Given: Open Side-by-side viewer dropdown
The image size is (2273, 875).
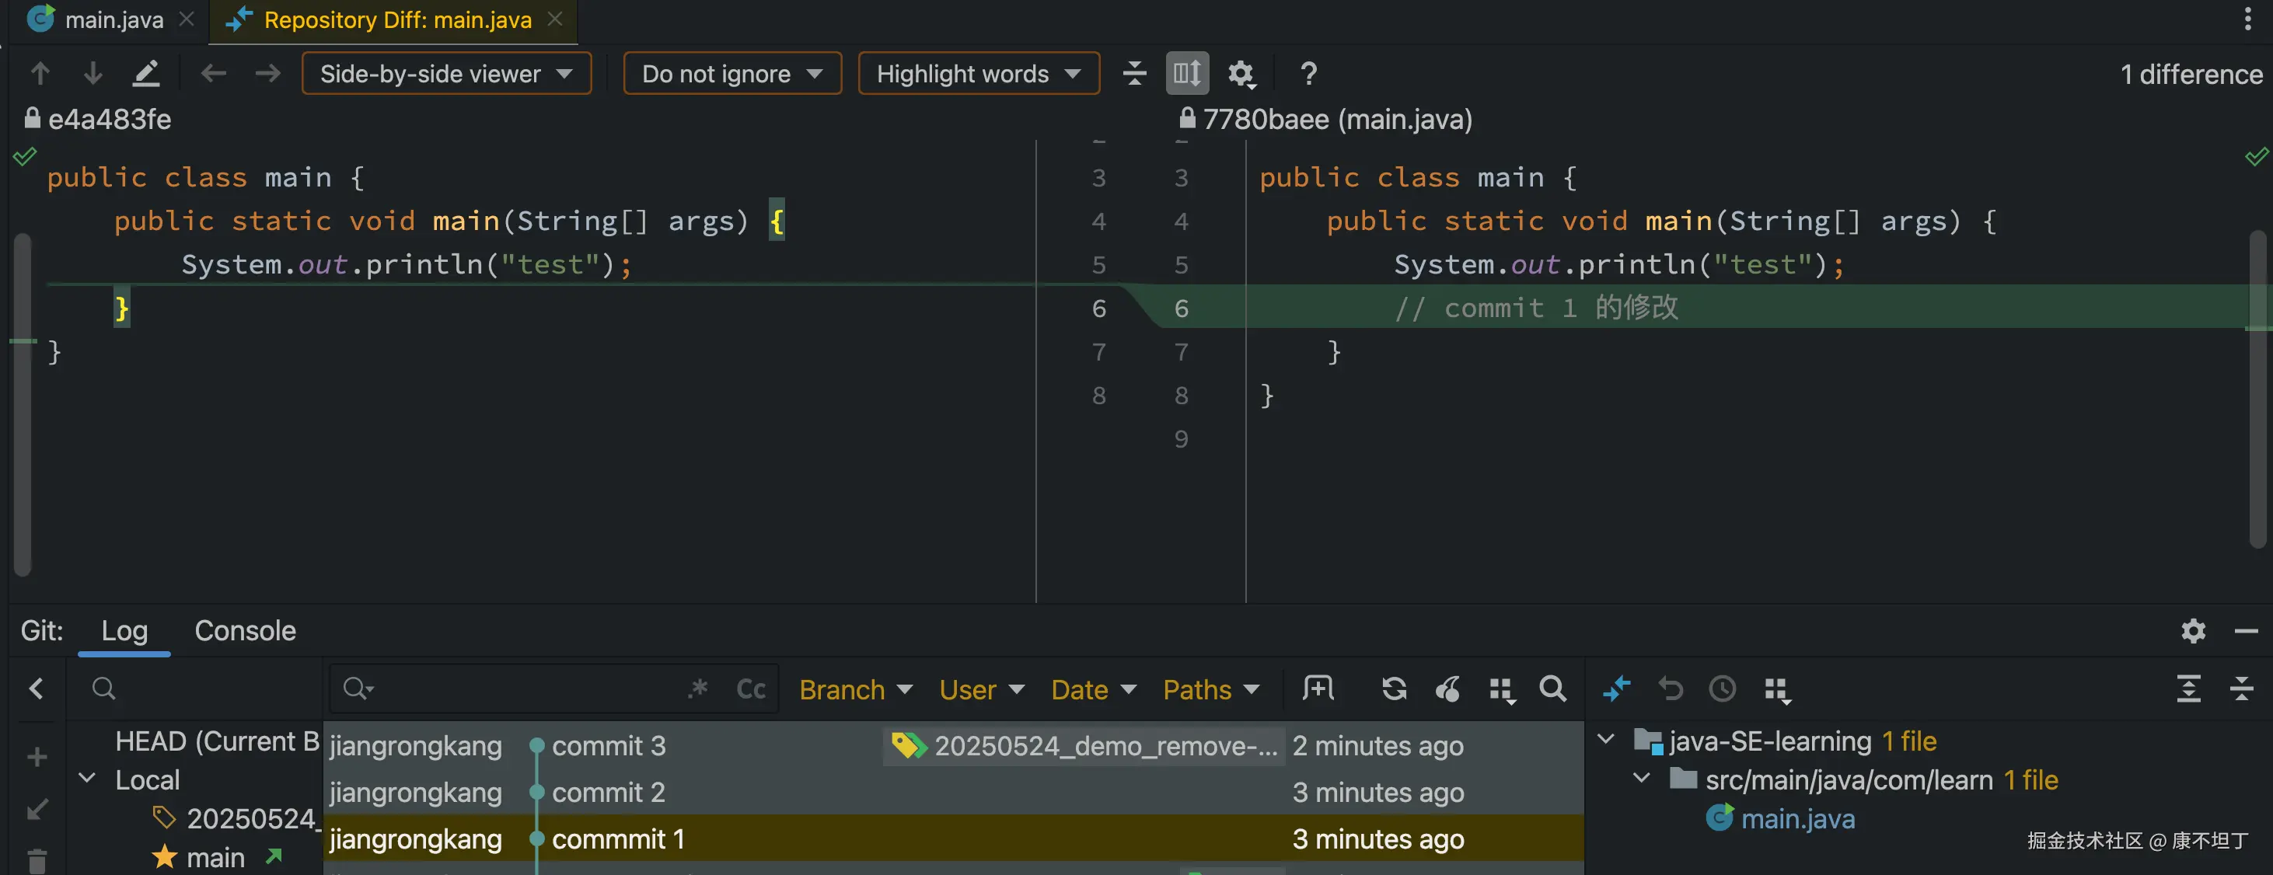Looking at the screenshot, I should [445, 73].
